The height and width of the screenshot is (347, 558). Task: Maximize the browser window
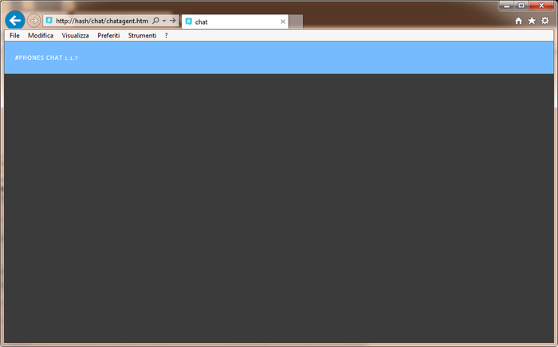click(x=521, y=6)
